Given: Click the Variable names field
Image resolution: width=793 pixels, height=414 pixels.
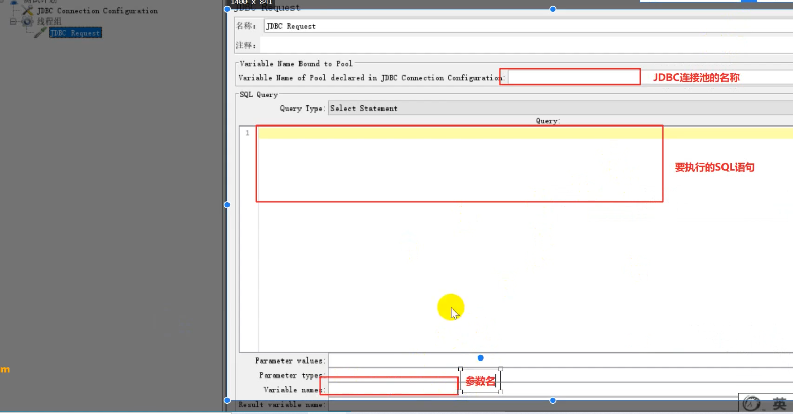Looking at the screenshot, I should click(x=560, y=389).
